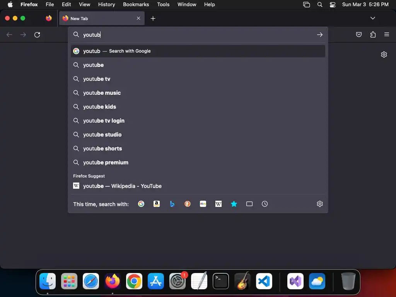Screen dimensions: 396x297
Task: Open date and time in menu bar
Action: (365, 4)
